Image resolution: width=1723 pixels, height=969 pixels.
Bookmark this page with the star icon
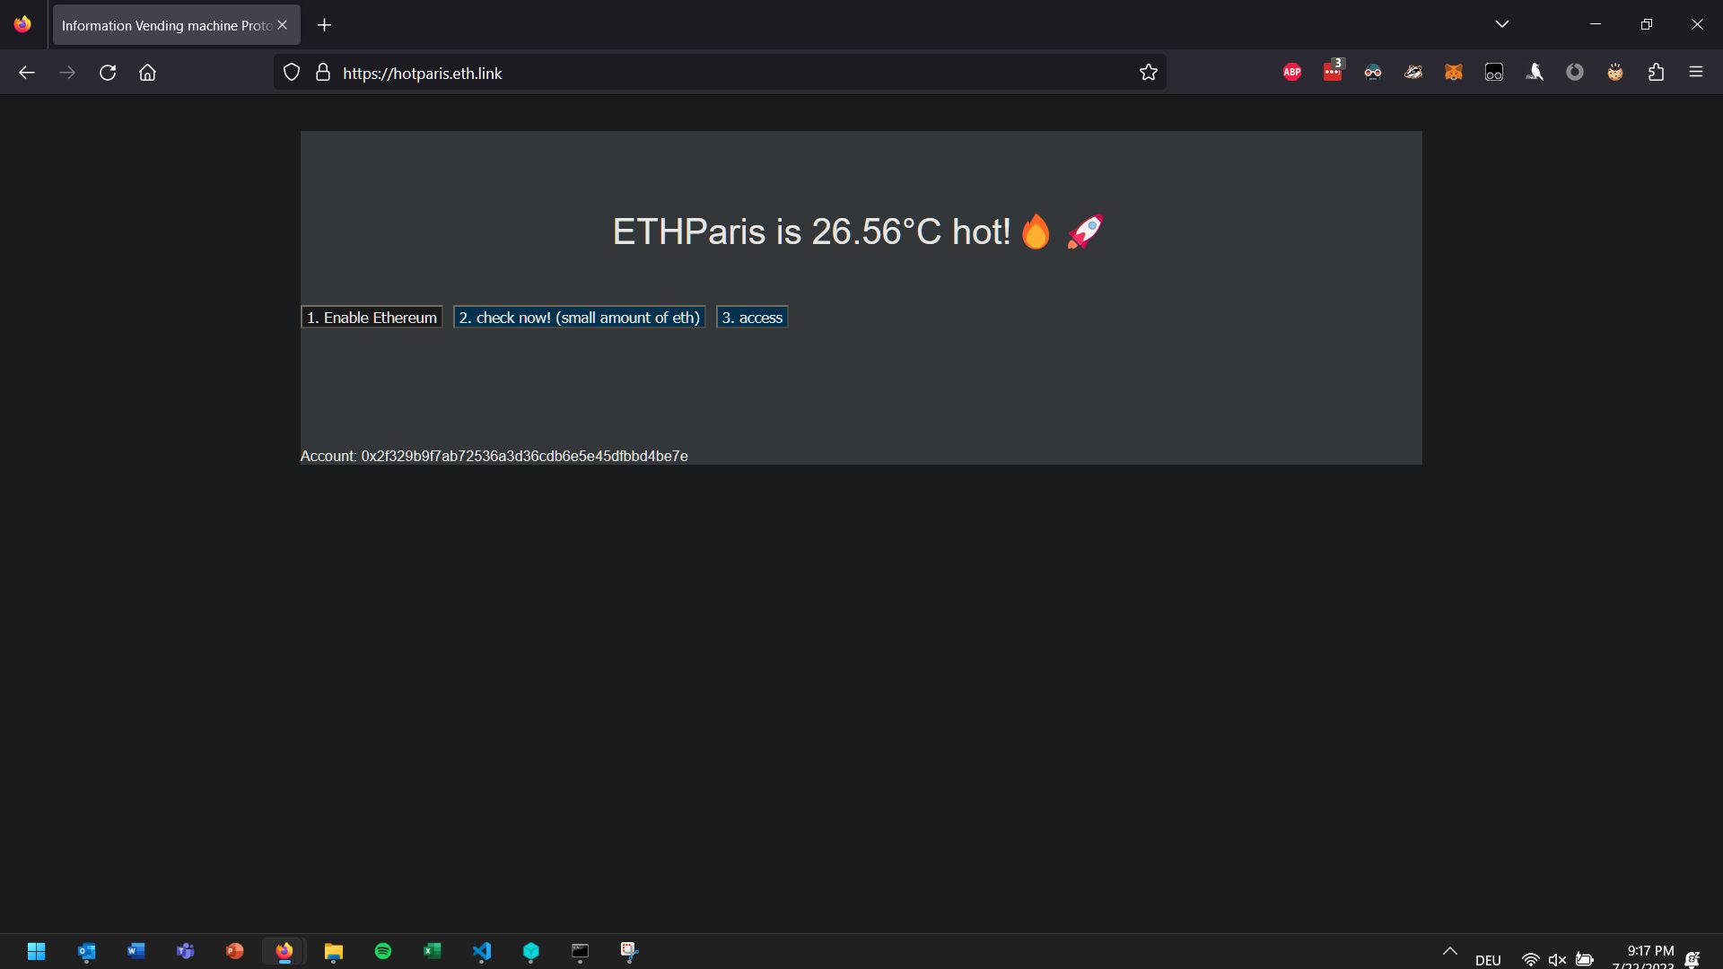1149,73
